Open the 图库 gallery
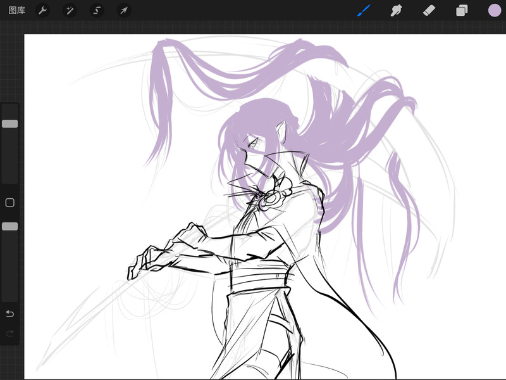 [x=17, y=10]
